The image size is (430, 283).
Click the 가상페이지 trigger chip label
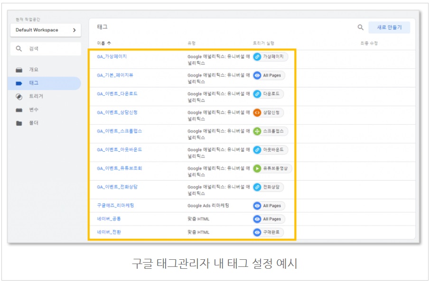(273, 56)
